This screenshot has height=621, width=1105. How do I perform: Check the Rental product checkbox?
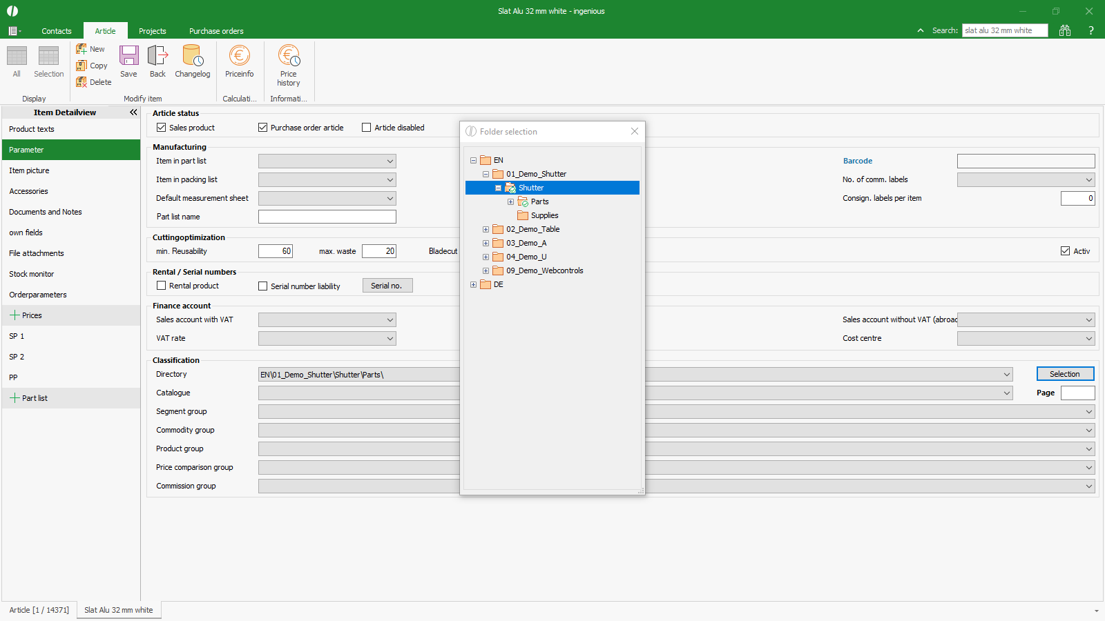162,286
